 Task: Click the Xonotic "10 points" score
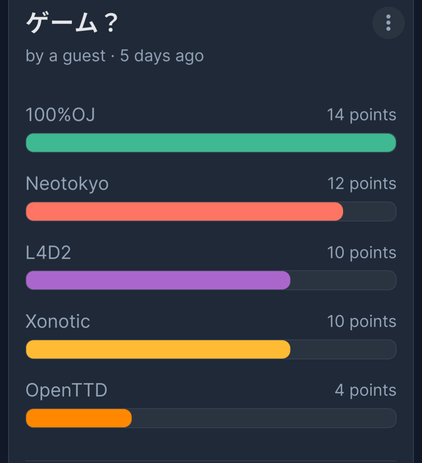[361, 321]
